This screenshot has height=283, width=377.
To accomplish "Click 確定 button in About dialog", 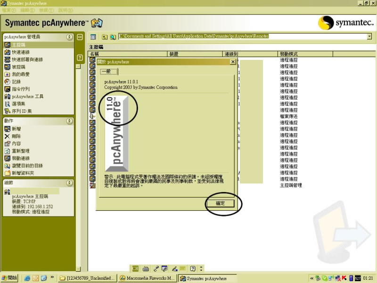I will click(220, 203).
